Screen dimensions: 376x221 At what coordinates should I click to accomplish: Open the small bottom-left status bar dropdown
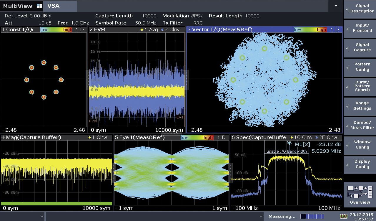41,217
